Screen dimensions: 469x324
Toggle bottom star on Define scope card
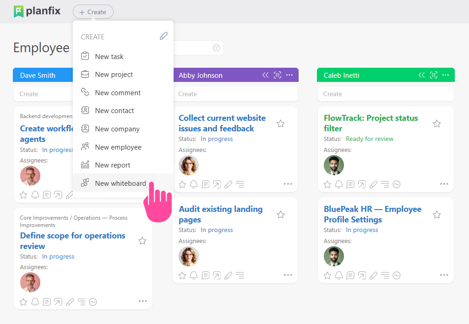click(23, 302)
